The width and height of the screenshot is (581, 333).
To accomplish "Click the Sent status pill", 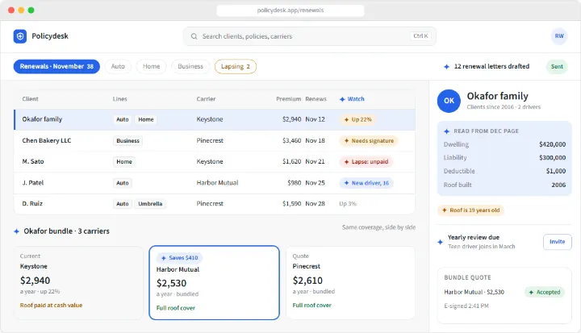I will [557, 67].
